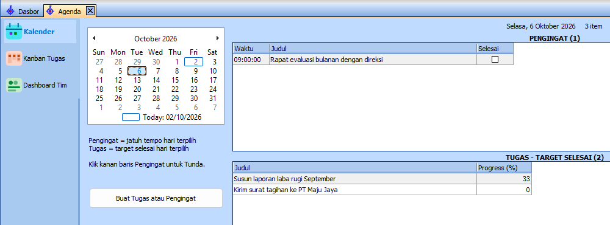
Task: Sort reminders by Waktu column header
Action: coord(251,49)
